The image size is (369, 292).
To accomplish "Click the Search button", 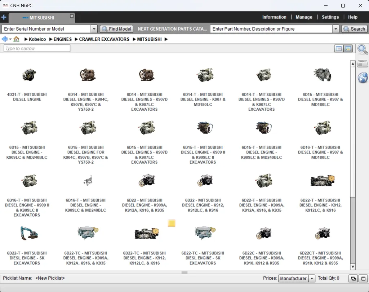I will (355, 29).
